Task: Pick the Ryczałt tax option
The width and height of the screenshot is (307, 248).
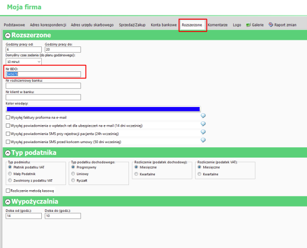Action: point(73,180)
